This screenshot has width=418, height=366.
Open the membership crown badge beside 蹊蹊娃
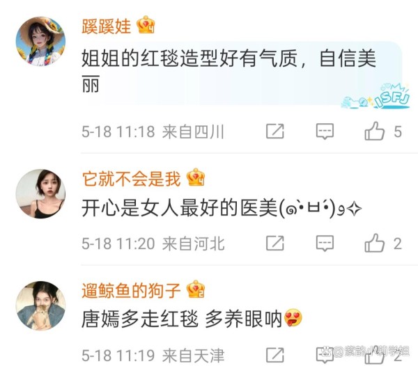pos(146,25)
